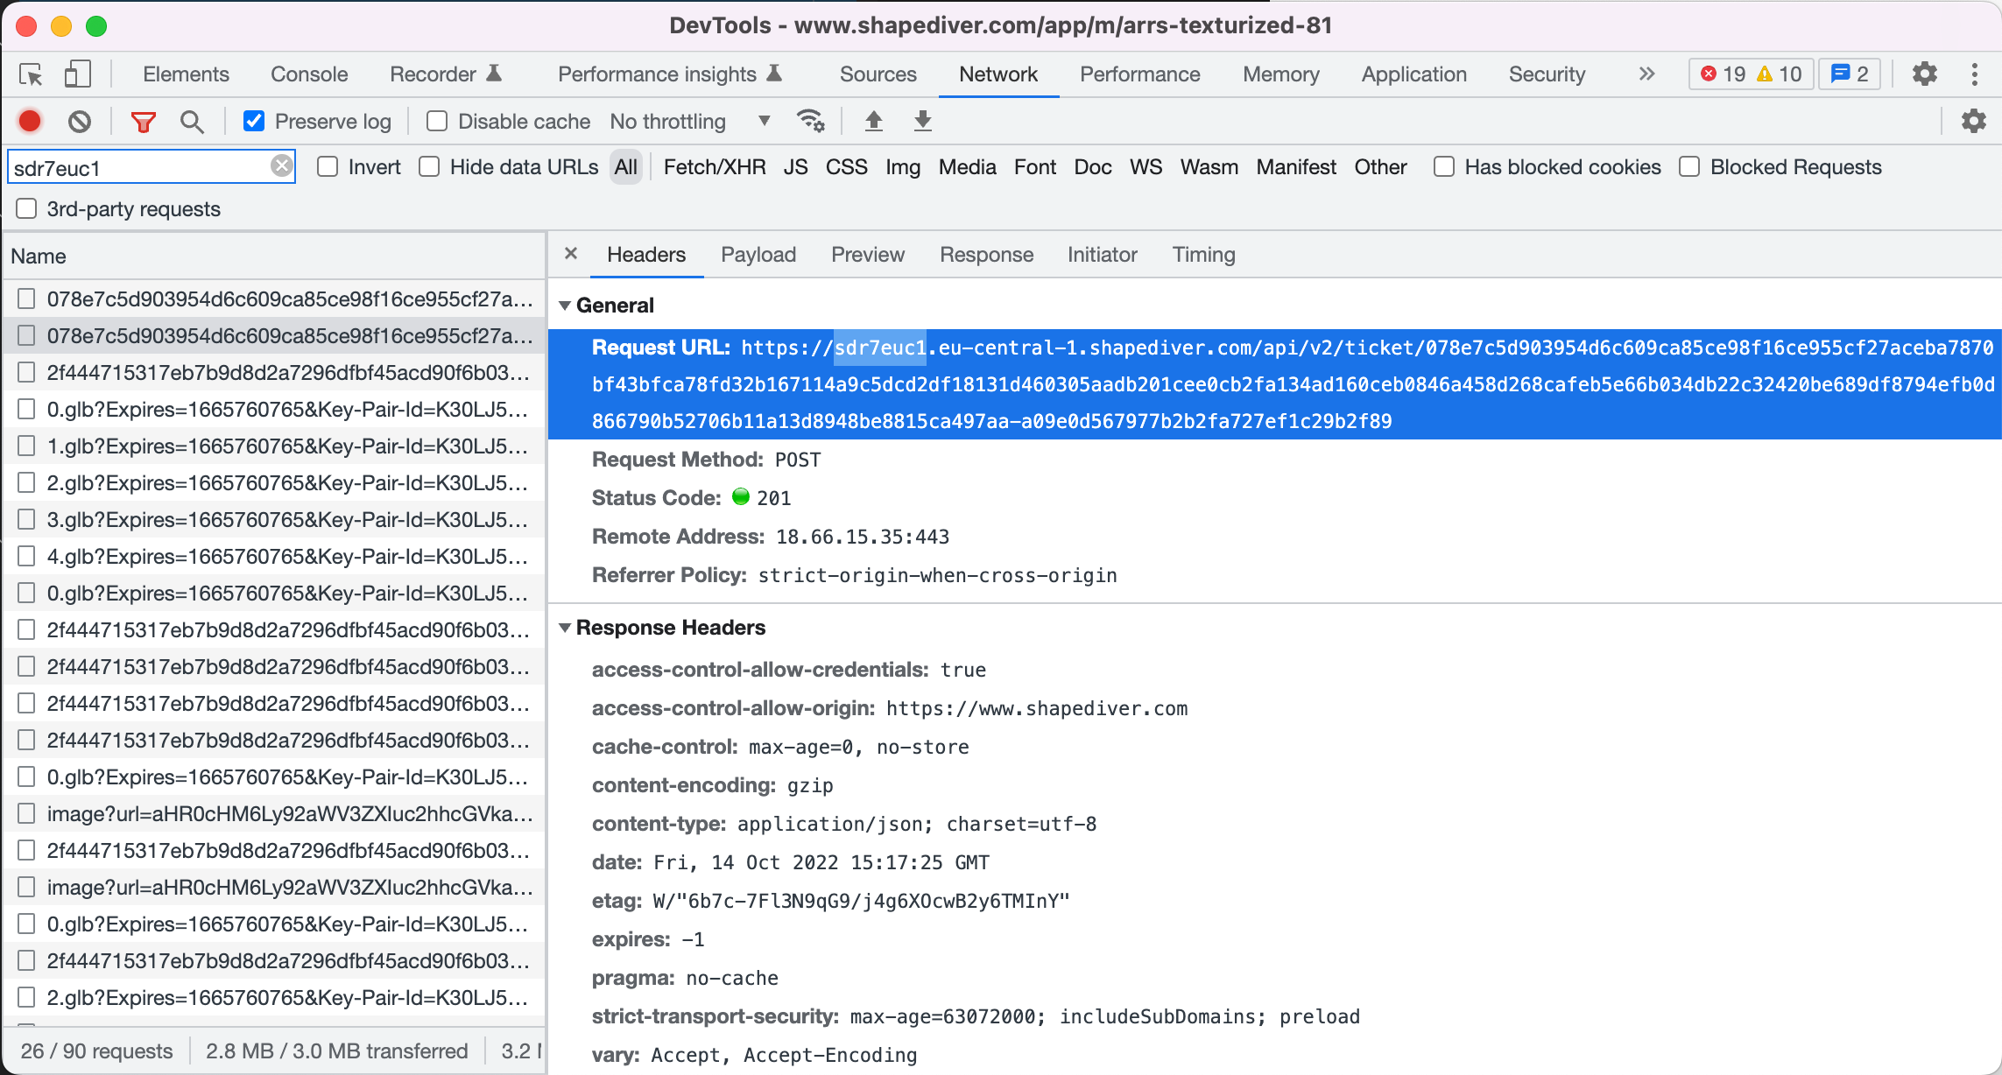Uncheck Preserve log
Viewport: 2002px width, 1075px height.
[253, 121]
